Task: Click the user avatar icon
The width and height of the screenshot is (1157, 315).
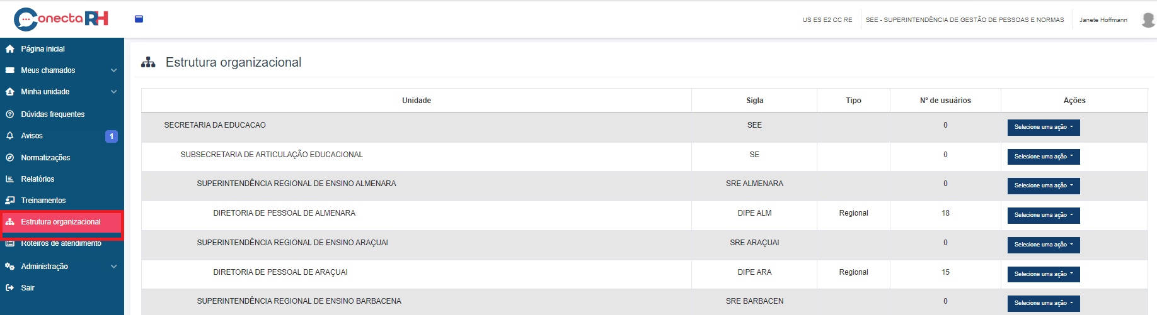Action: (x=1148, y=19)
